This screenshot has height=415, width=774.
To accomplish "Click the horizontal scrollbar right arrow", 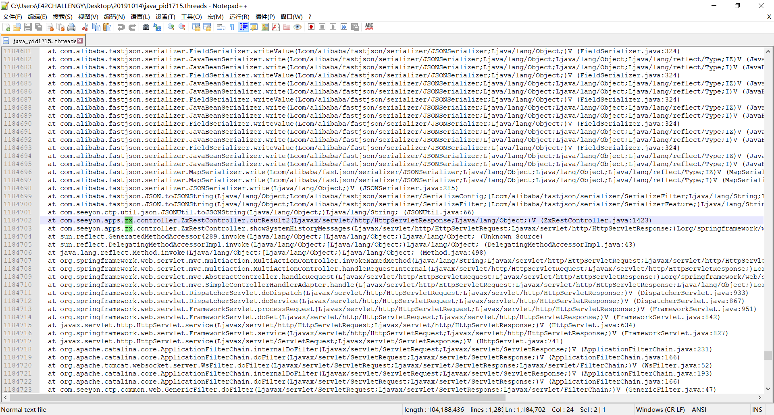I will [x=759, y=397].
